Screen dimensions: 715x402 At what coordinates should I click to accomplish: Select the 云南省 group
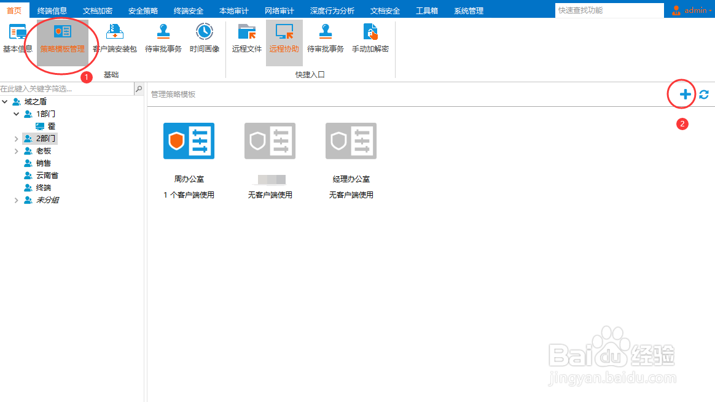coord(47,176)
